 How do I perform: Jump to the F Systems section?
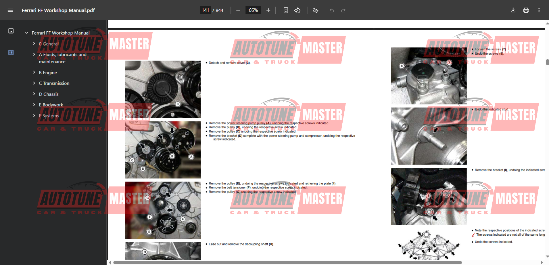[49, 116]
